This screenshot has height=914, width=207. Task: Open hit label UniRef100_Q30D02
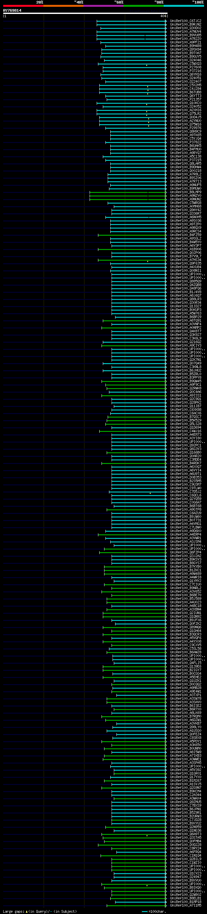tap(185, 28)
